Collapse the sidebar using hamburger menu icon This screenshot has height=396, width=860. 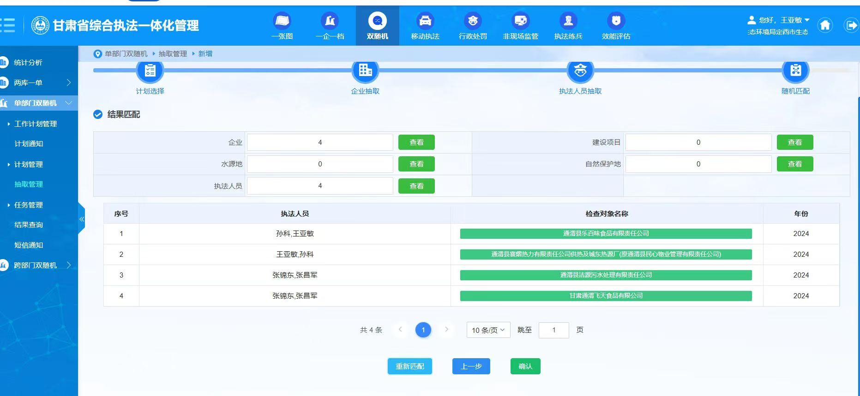[7, 25]
